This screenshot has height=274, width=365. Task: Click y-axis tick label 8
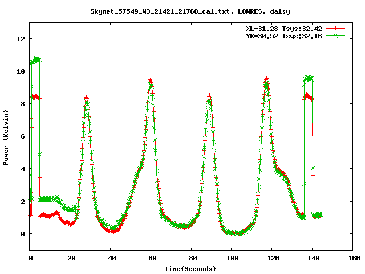pyautogui.click(x=23, y=104)
